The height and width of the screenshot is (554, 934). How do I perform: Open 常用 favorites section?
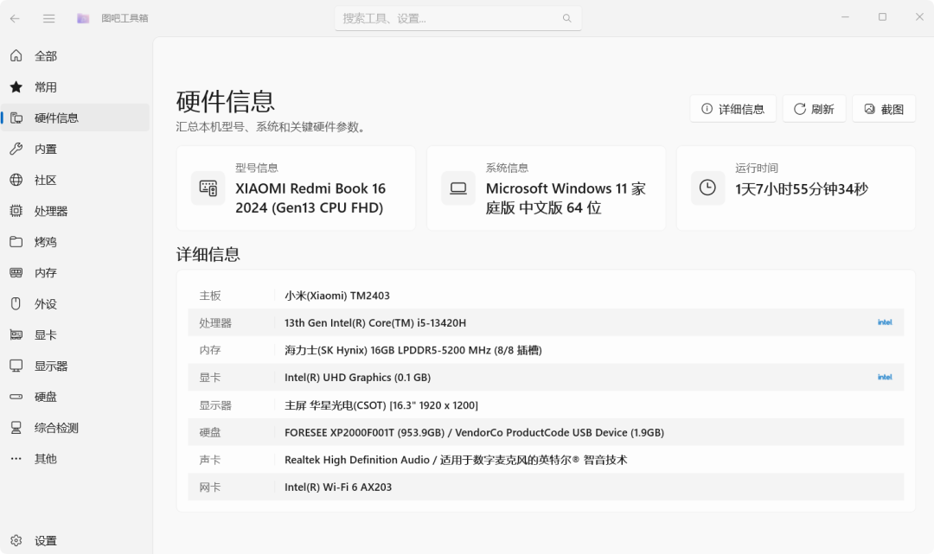tap(75, 87)
